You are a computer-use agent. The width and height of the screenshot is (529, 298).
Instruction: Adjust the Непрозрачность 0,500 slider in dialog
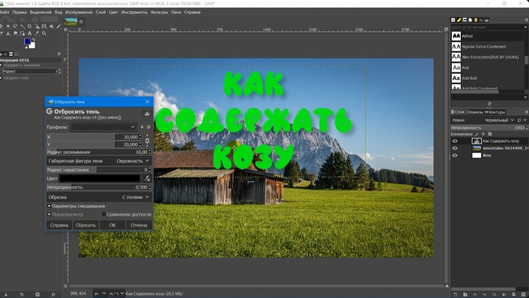(x=99, y=187)
